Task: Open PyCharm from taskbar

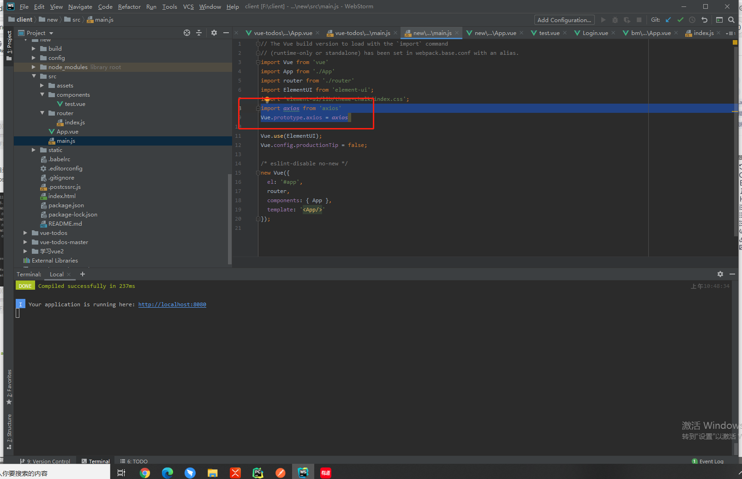Action: click(258, 473)
